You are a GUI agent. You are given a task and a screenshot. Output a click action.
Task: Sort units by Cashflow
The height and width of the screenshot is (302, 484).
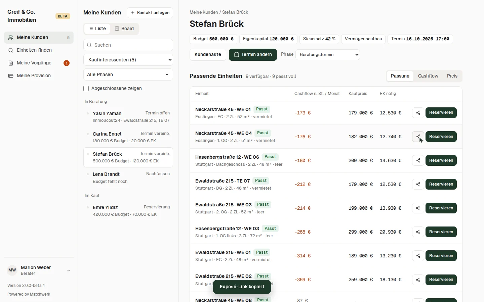click(428, 76)
